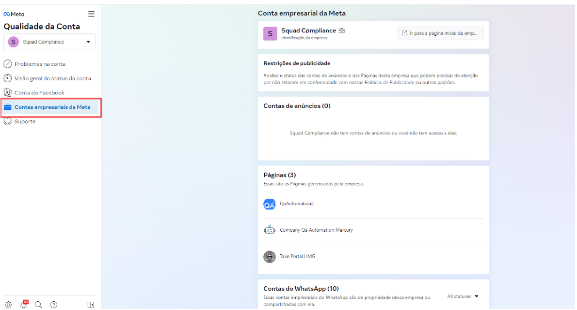Click the Qualidade da Conta title

(42, 27)
